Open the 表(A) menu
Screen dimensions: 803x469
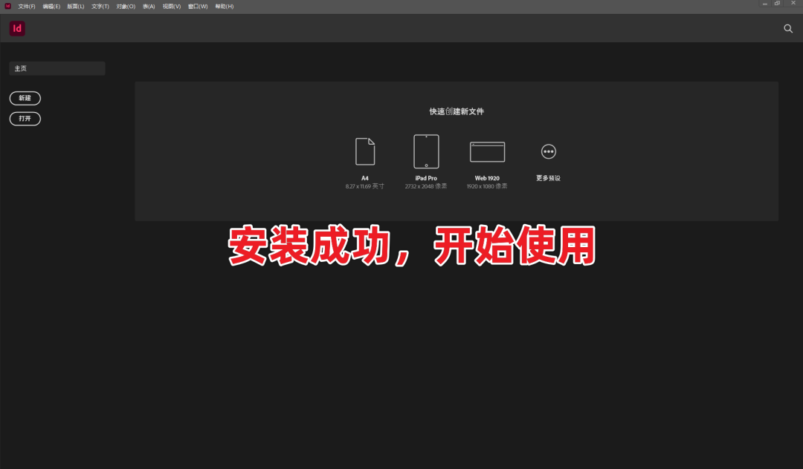[147, 6]
